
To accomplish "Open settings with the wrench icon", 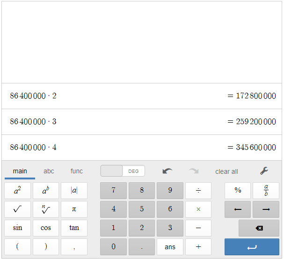I will tap(264, 171).
